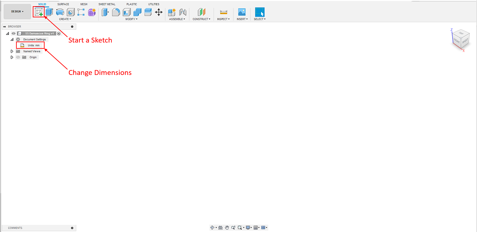Select the Move/Copy tool
Screen dimensions: 477x232
pyautogui.click(x=159, y=12)
